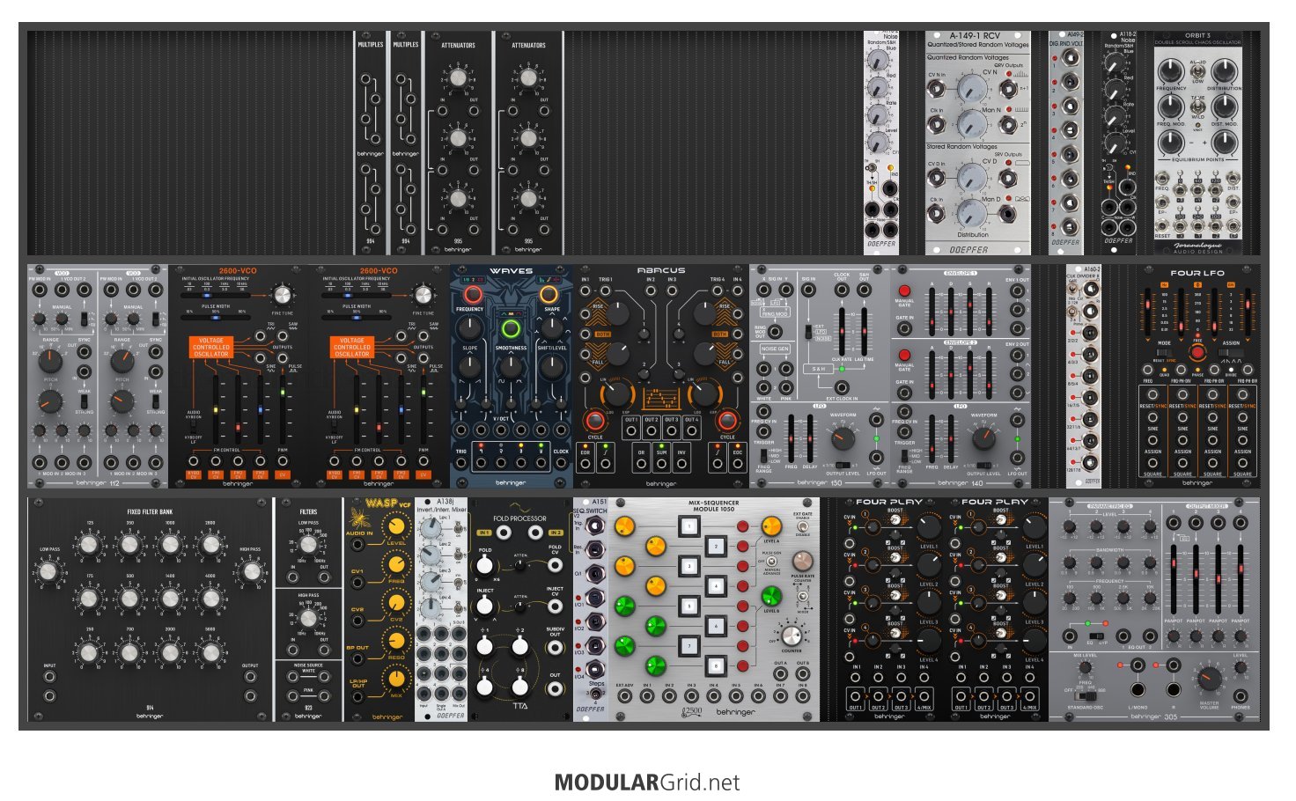This screenshot has width=1296, height=801.
Task: Click the Freq knob on the Wasp VCF
Action: (397, 566)
